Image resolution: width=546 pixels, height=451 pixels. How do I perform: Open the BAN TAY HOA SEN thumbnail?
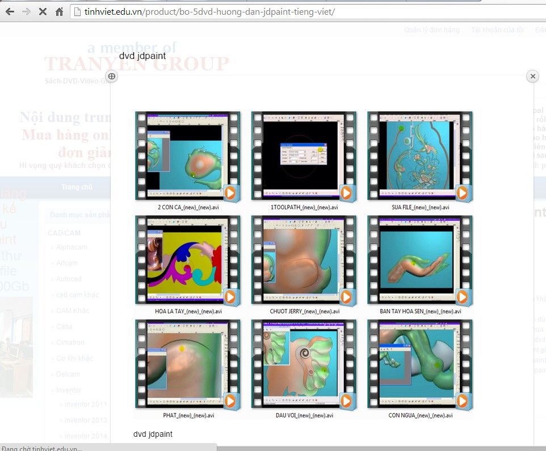pyautogui.click(x=420, y=260)
